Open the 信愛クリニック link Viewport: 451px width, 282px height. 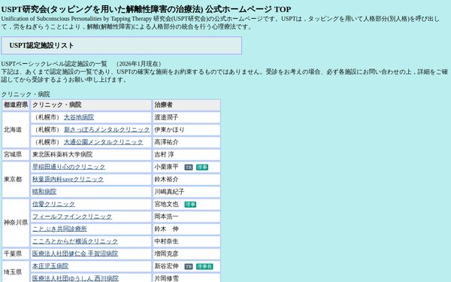point(53,204)
